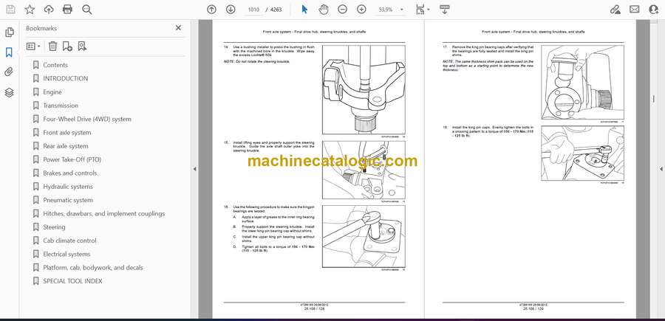Open the page thumbnails panel icon
Viewport: 665px width, 321px height.
coord(10,32)
